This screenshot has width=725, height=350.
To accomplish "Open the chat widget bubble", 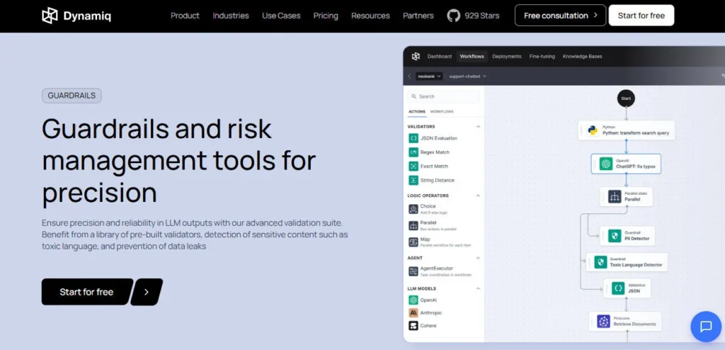I will pyautogui.click(x=706, y=327).
